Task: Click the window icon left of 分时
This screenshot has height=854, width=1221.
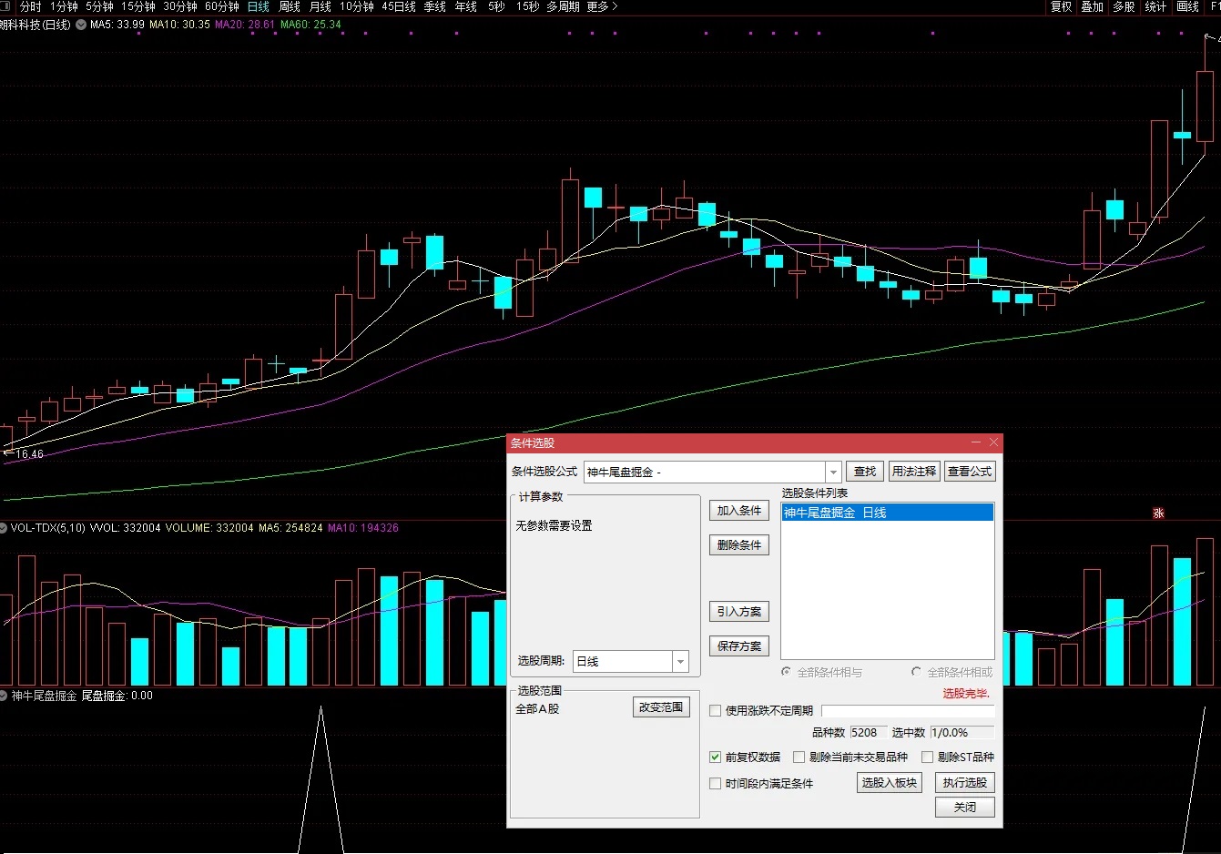Action: click(6, 6)
